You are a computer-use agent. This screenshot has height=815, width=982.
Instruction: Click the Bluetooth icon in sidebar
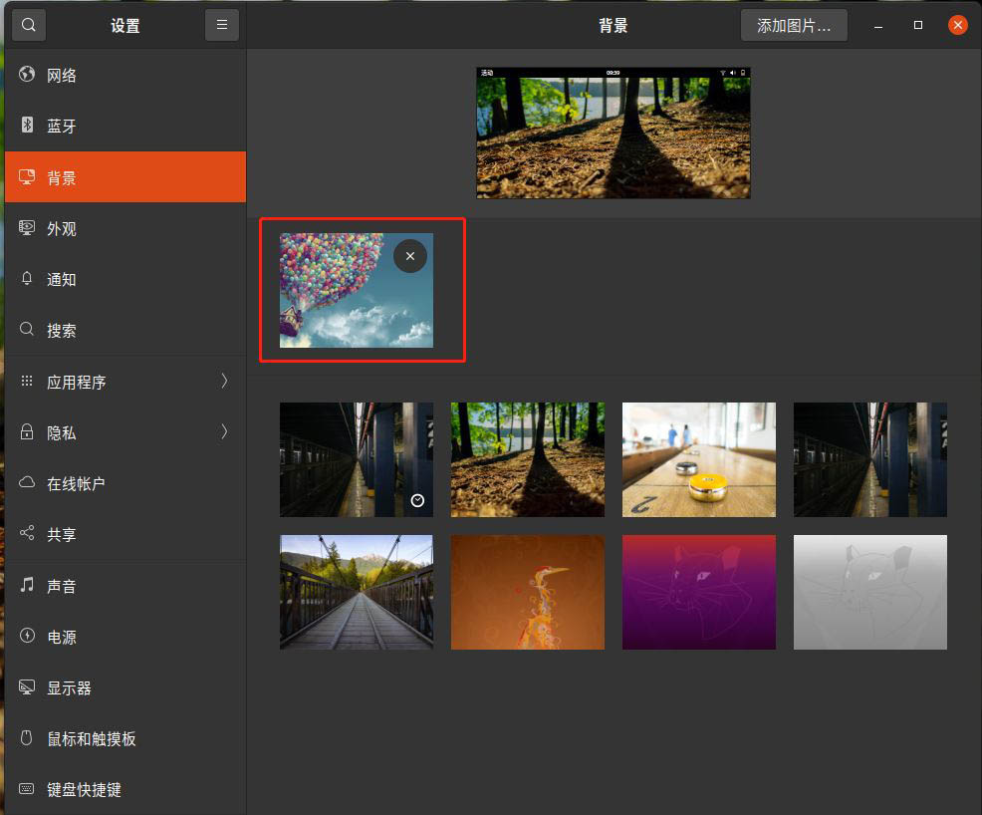pos(27,126)
